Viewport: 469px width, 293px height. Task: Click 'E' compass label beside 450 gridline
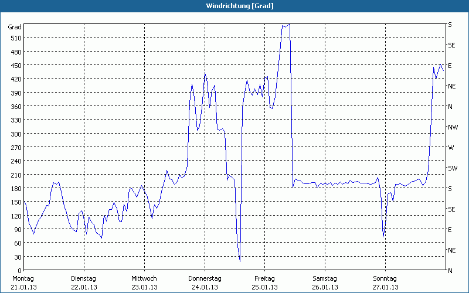[x=450, y=66]
